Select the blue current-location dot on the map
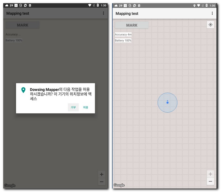Viewport: 221px width, 192px height. tap(168, 102)
